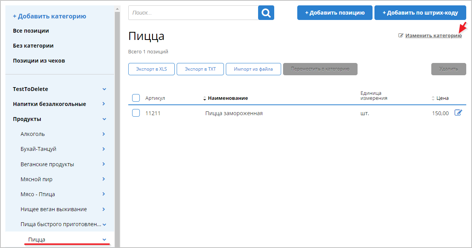This screenshot has height=248, width=472.
Task: Collapse the Продукты category chevron
Action: 104,119
